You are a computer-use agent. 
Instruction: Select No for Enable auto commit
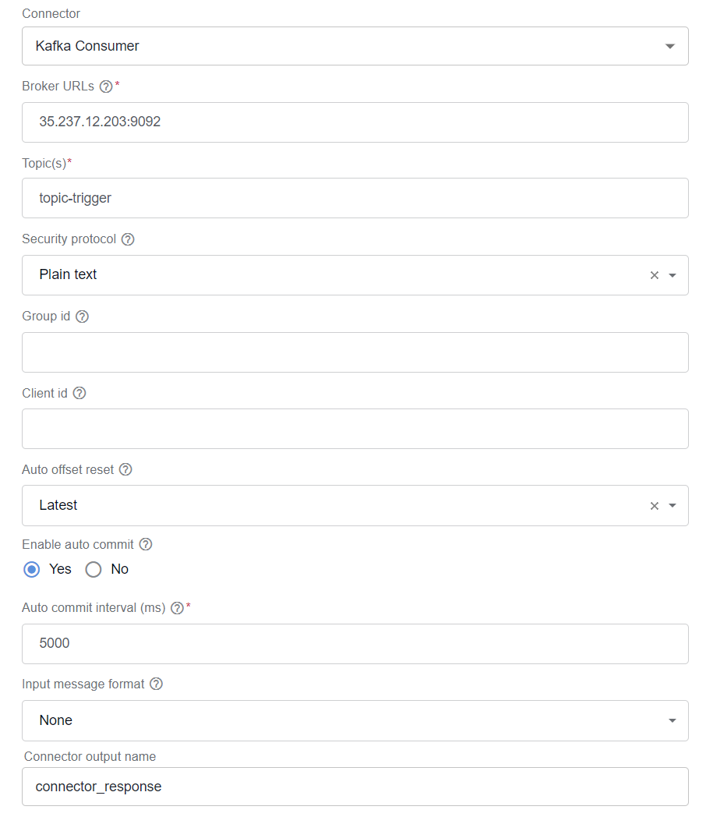point(94,570)
